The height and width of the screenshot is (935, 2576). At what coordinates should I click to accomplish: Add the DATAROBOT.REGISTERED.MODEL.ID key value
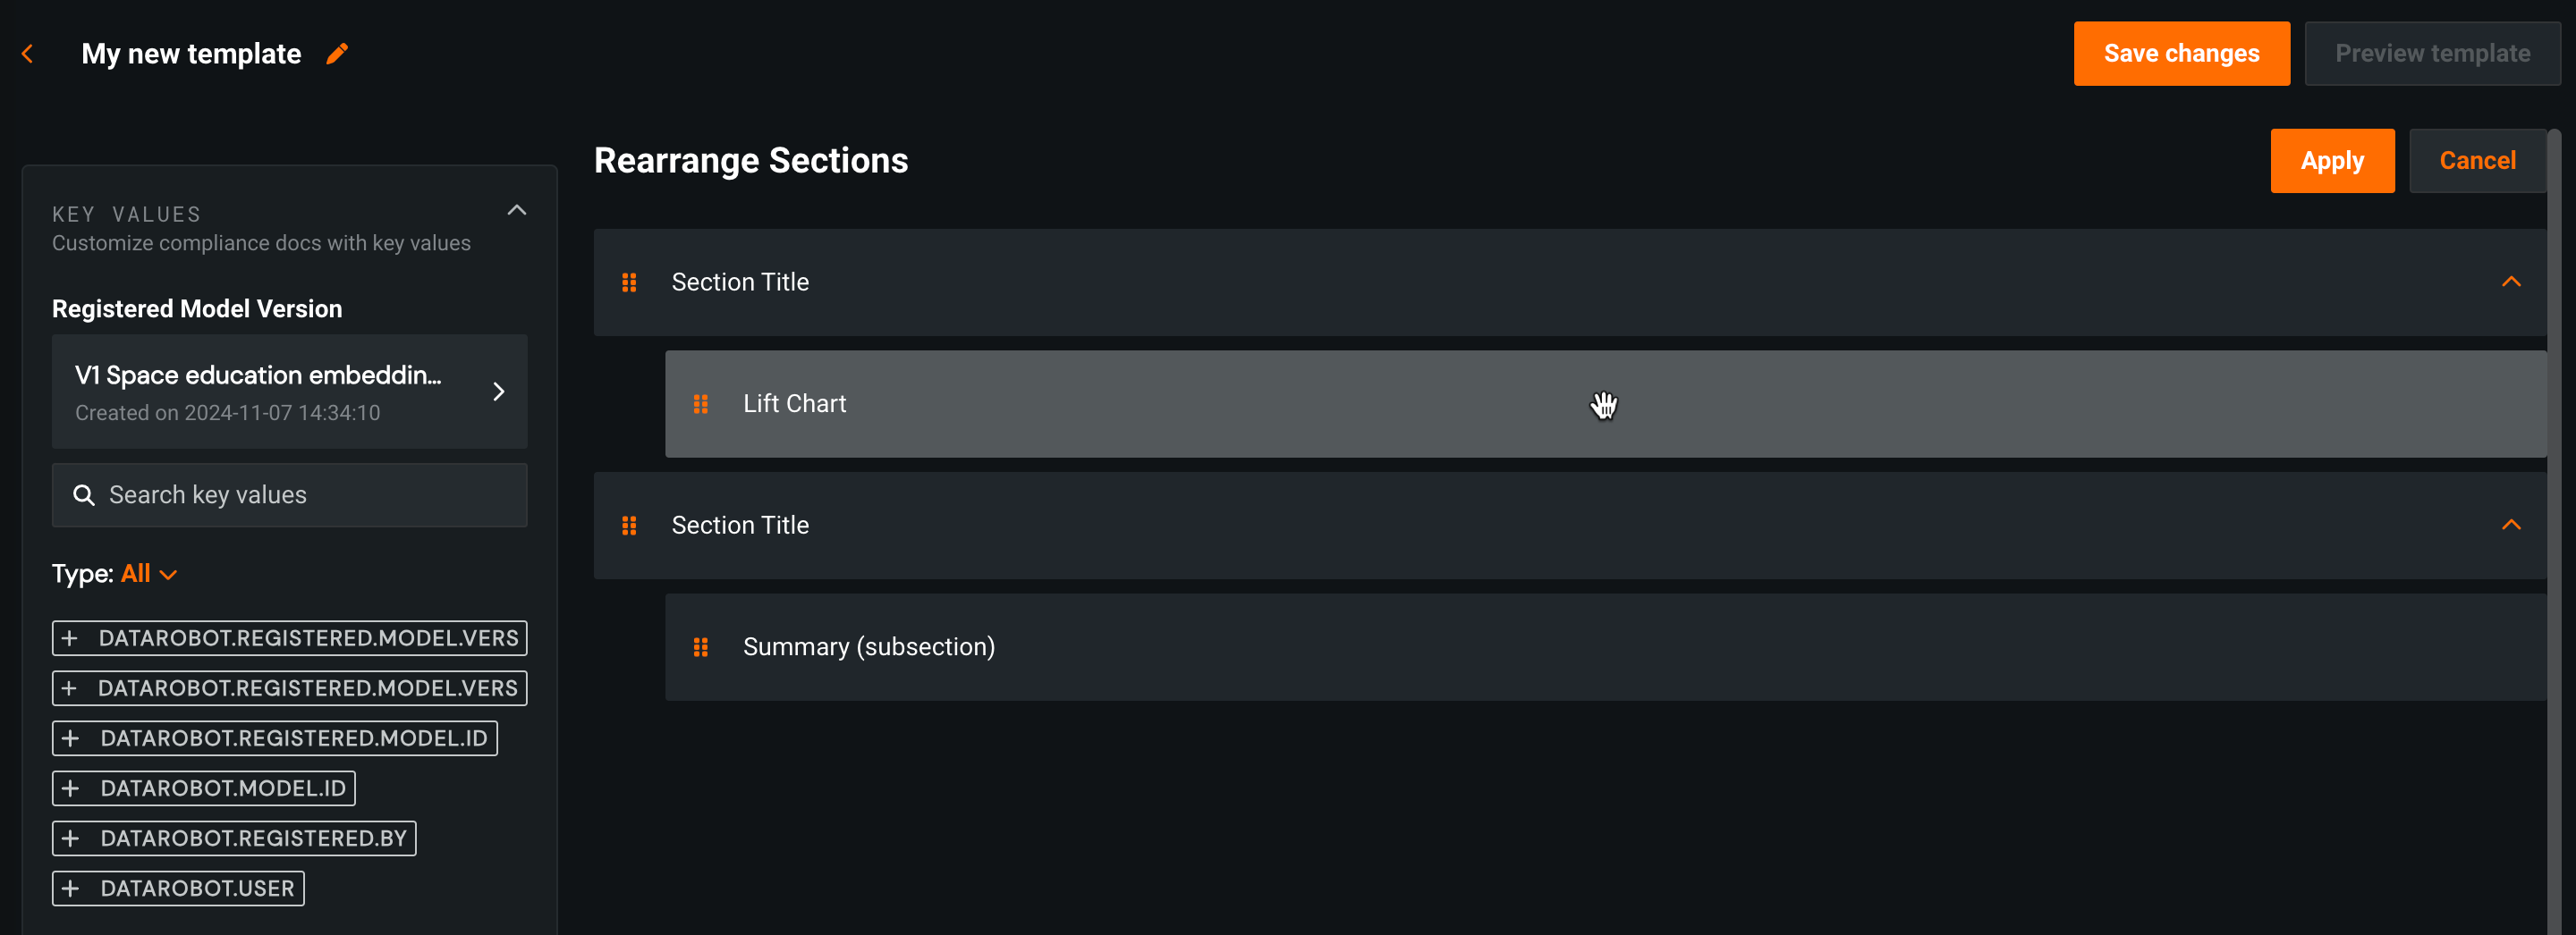[274, 738]
